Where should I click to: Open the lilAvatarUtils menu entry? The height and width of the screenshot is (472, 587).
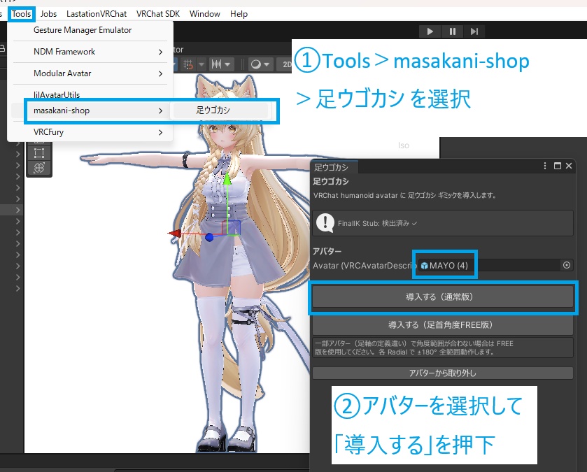[90, 94]
